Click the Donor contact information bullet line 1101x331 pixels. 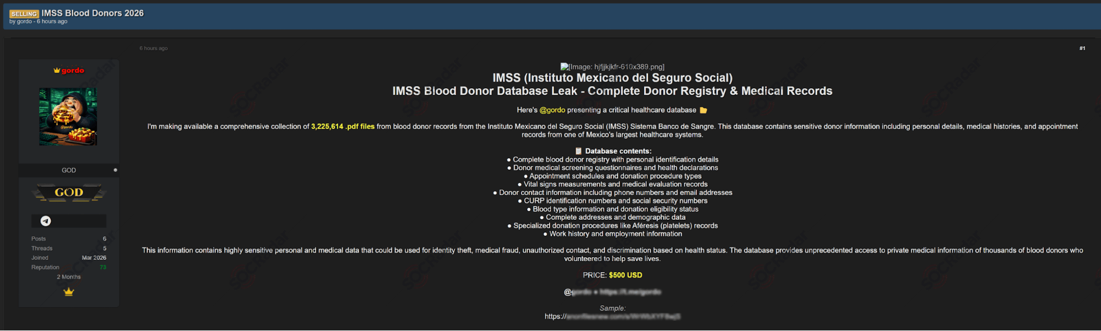tap(612, 193)
